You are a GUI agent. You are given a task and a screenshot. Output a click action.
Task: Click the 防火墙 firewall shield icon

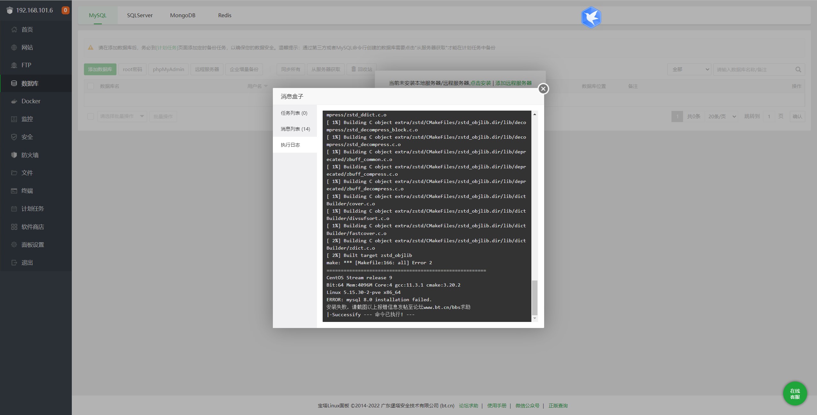(x=14, y=155)
